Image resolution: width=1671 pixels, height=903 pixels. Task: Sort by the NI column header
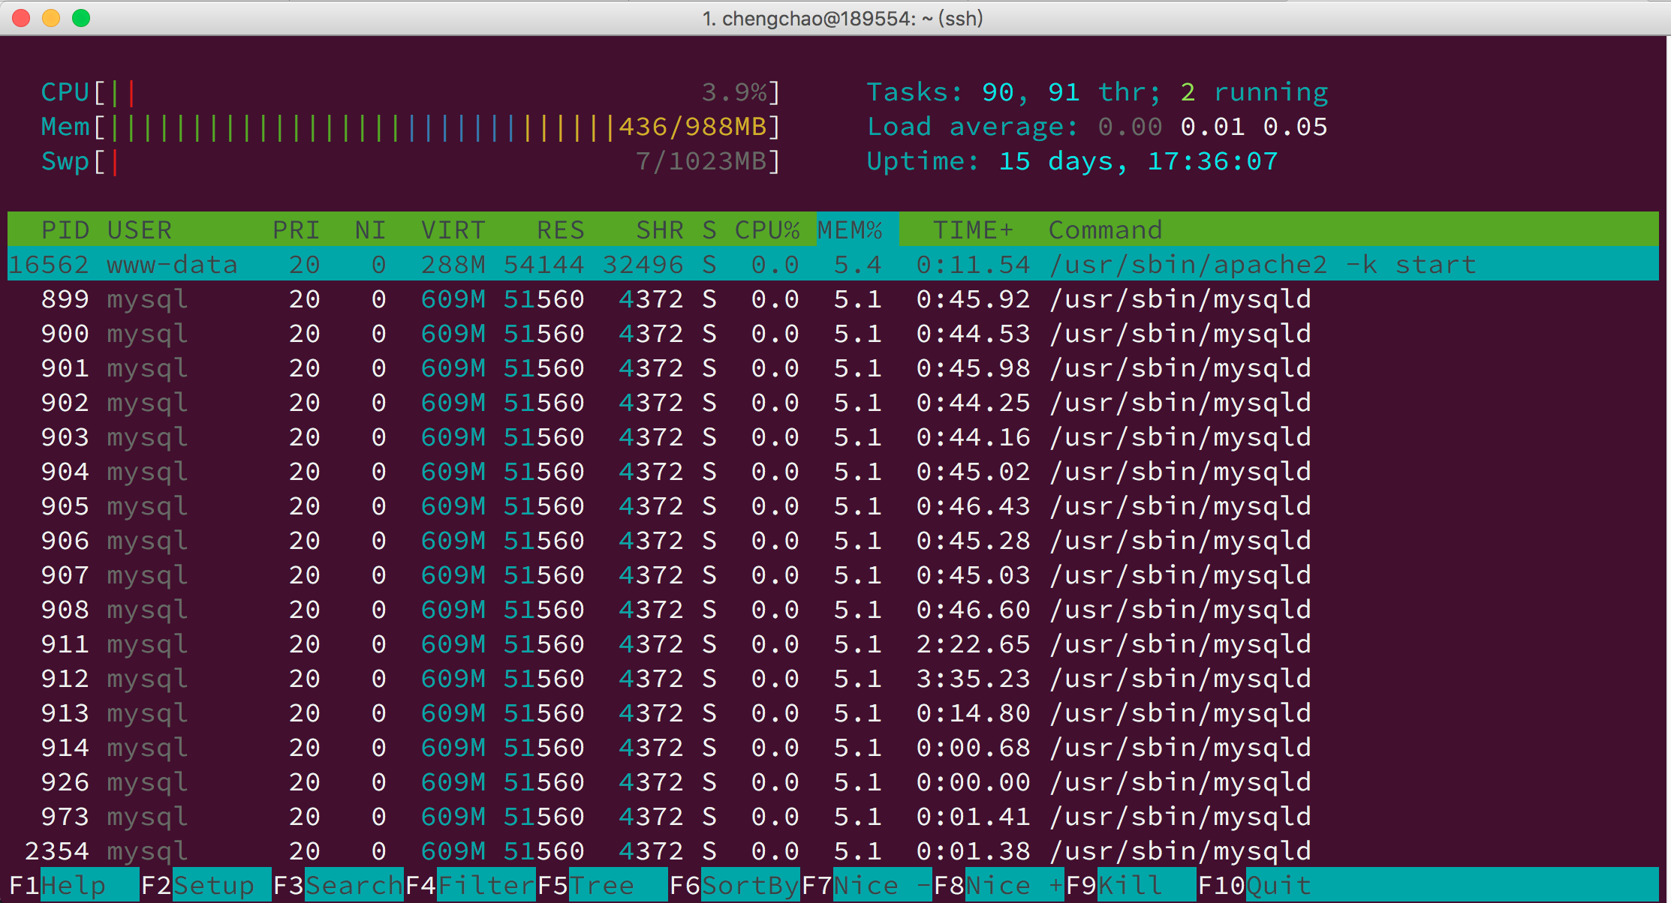(x=370, y=229)
